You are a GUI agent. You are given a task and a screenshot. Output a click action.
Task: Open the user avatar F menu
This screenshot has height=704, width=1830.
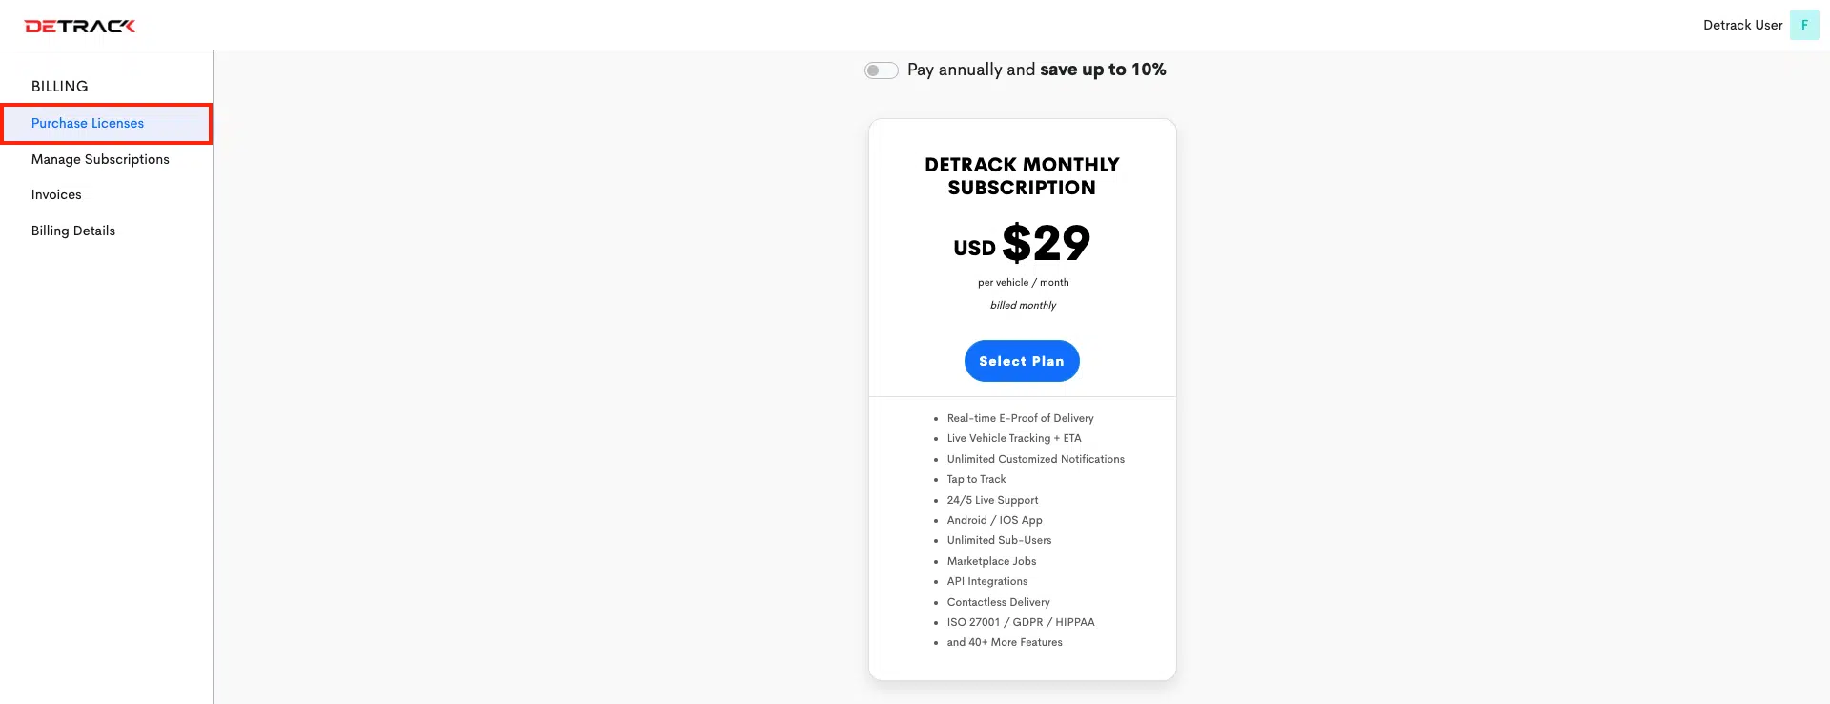click(1804, 25)
